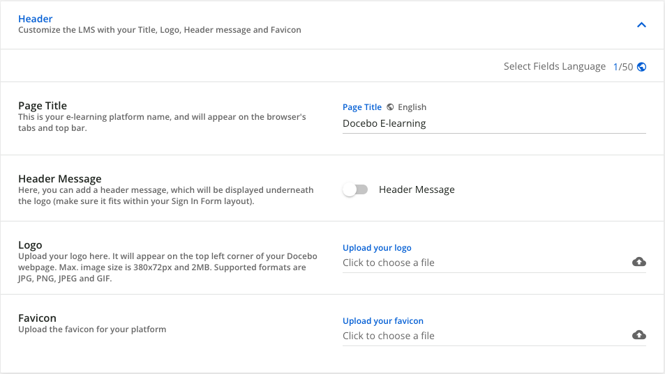Click the Header section title
Screen dimensions: 665x374
tap(35, 19)
